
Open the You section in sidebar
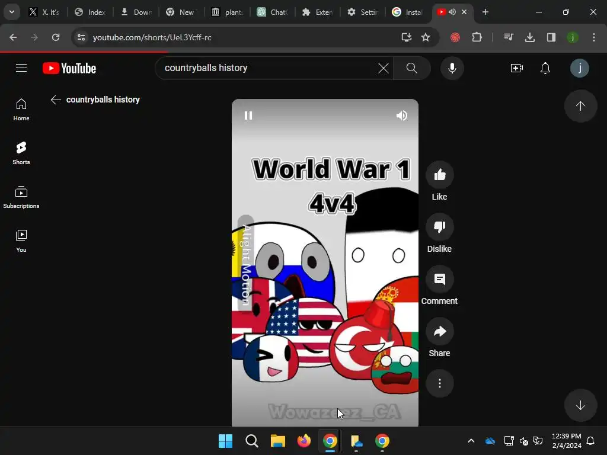tap(21, 241)
